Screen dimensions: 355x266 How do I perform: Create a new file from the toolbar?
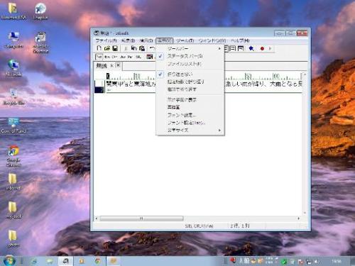(x=99, y=48)
